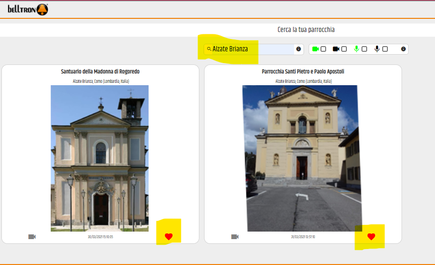Click the black camera filter icon

coord(336,49)
